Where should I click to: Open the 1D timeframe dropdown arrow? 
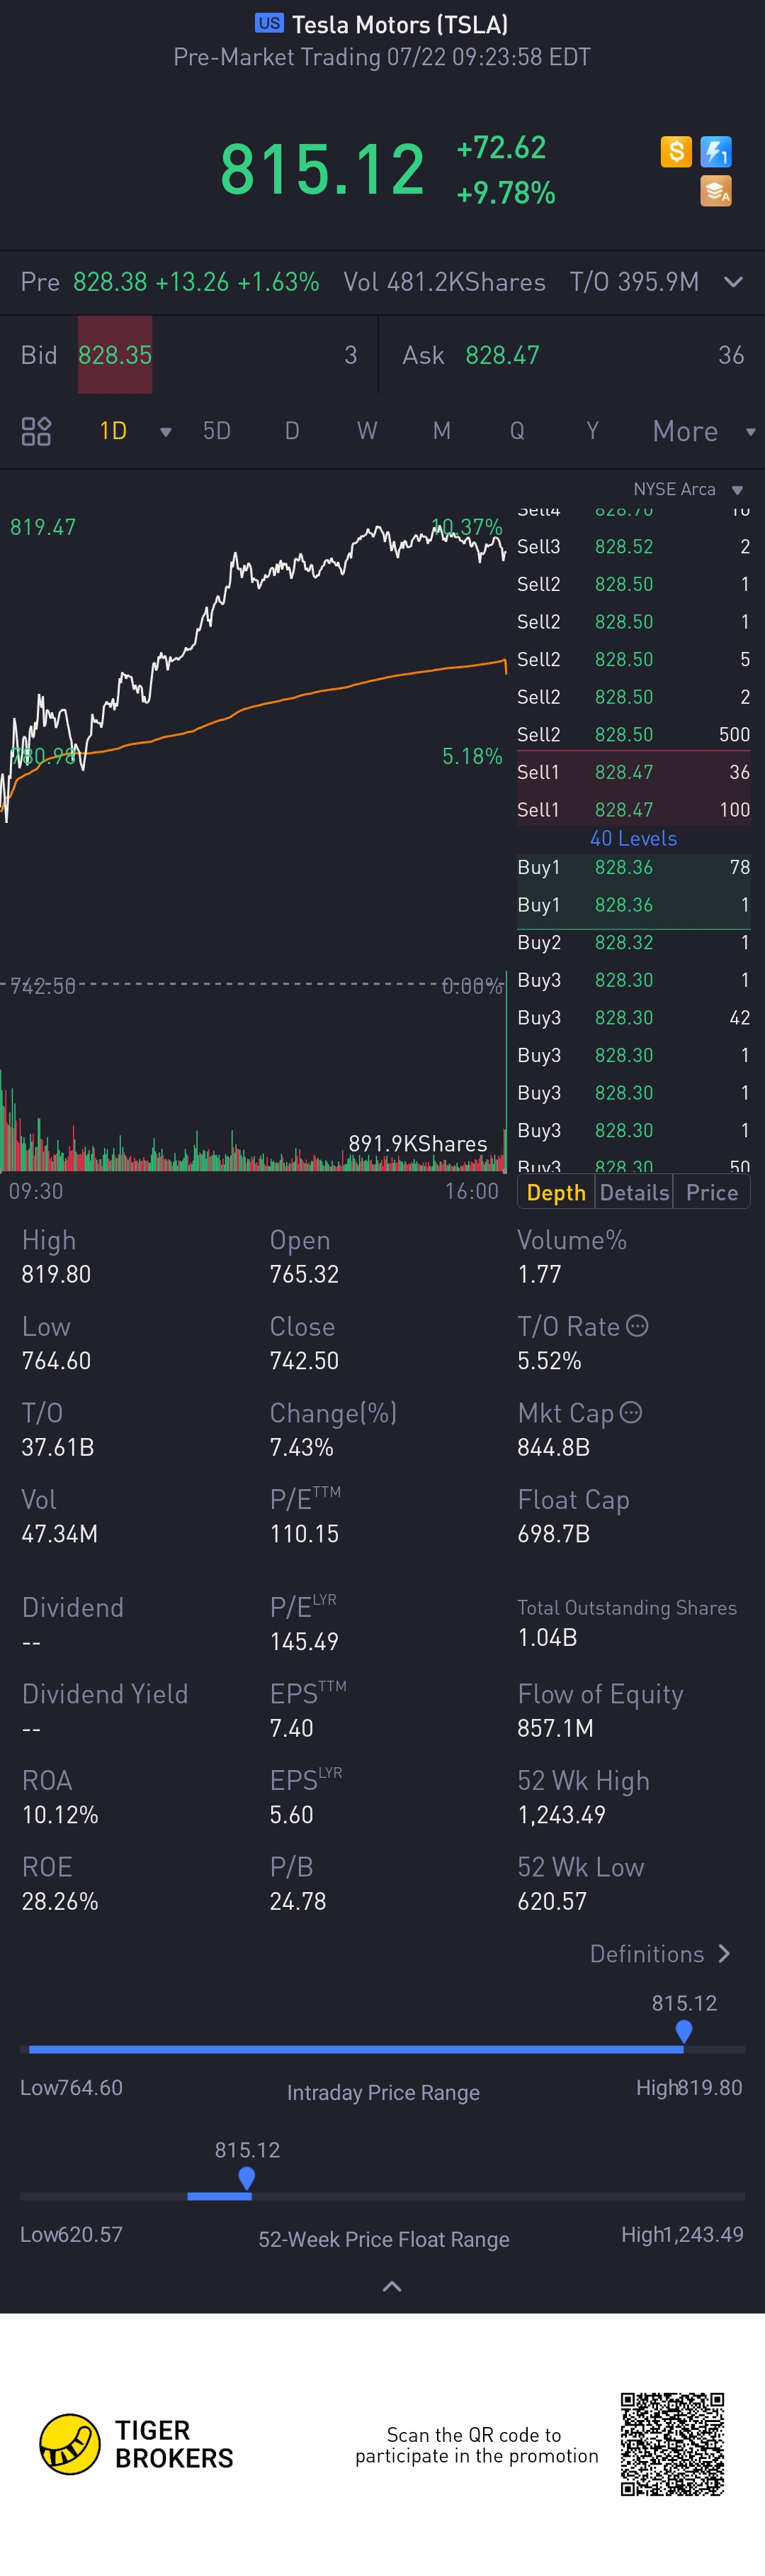coord(166,432)
